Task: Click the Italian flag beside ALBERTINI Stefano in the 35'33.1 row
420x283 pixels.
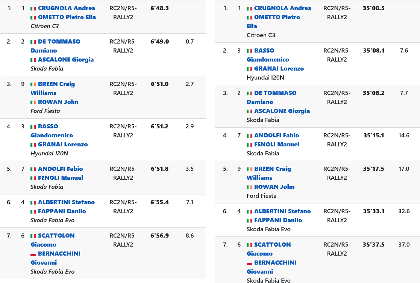Action: click(249, 212)
